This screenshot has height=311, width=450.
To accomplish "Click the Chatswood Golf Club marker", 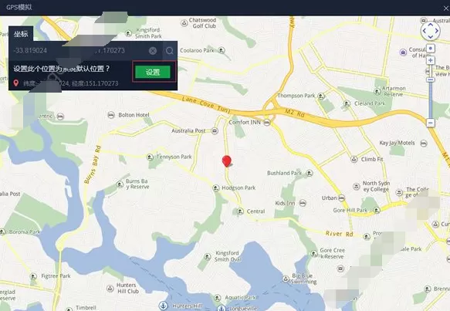I will 184,23.
